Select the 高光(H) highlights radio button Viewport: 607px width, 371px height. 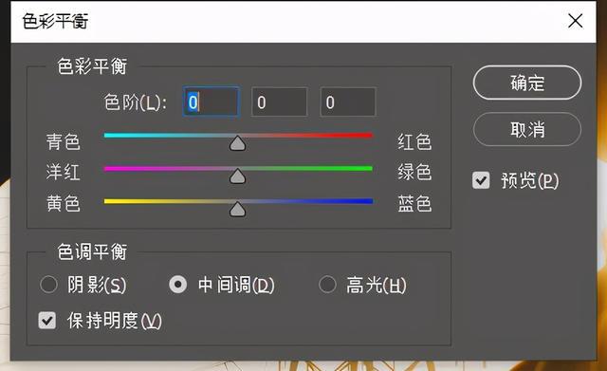327,285
